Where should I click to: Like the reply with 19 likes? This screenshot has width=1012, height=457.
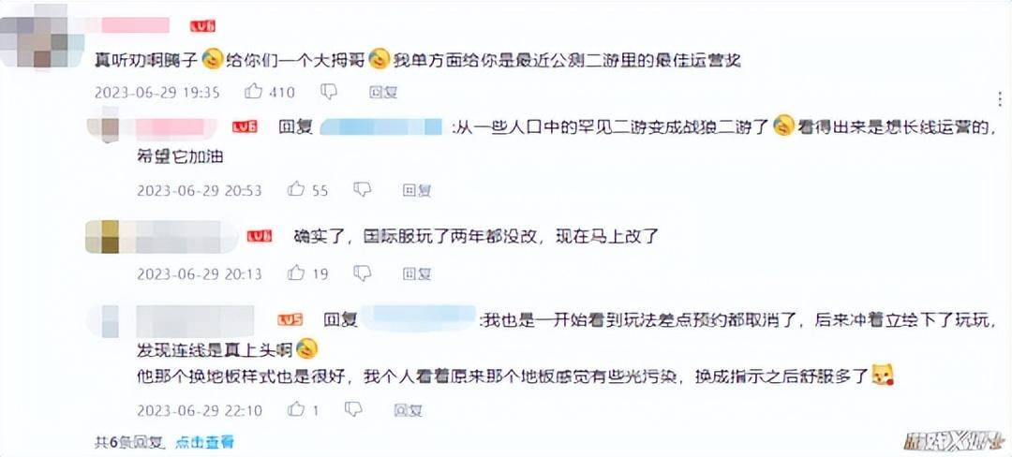(x=296, y=273)
